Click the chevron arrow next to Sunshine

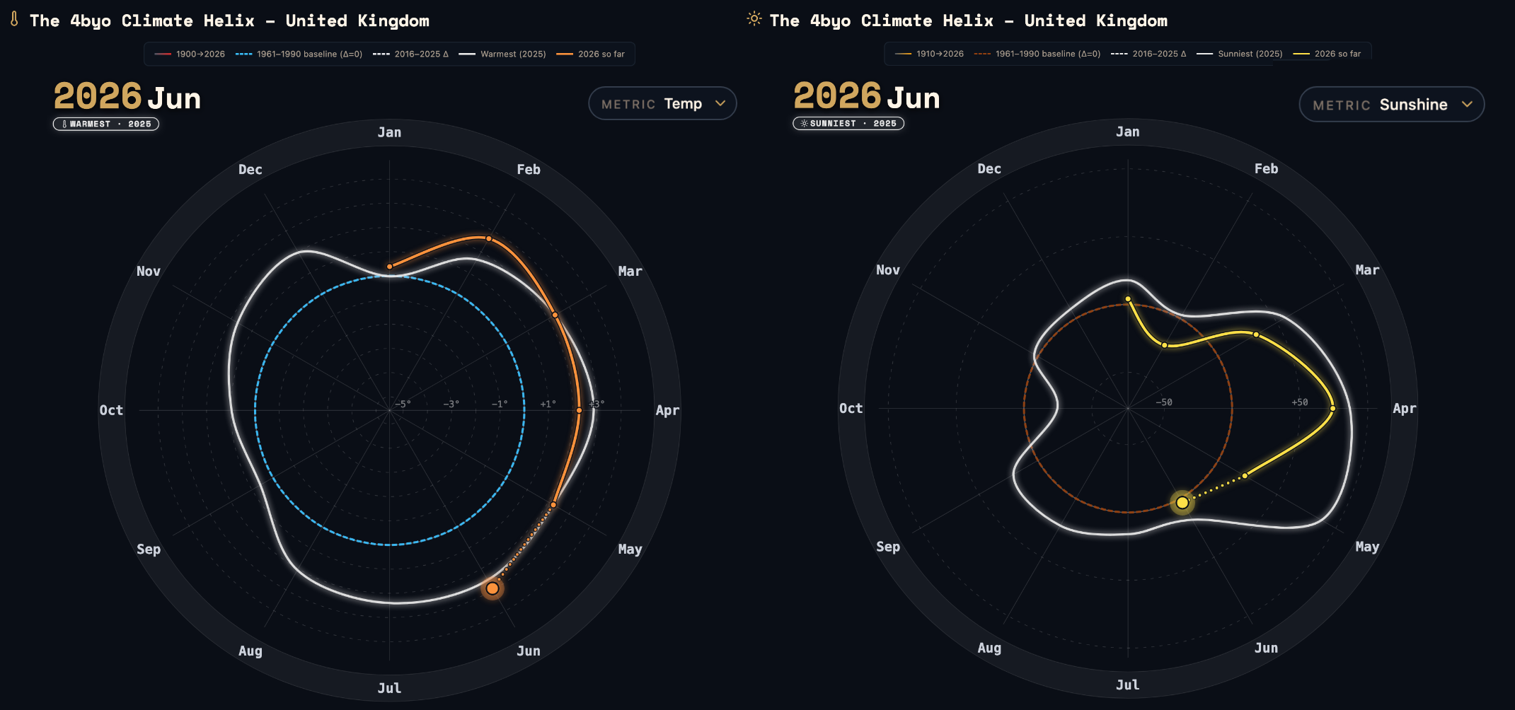tap(1467, 105)
